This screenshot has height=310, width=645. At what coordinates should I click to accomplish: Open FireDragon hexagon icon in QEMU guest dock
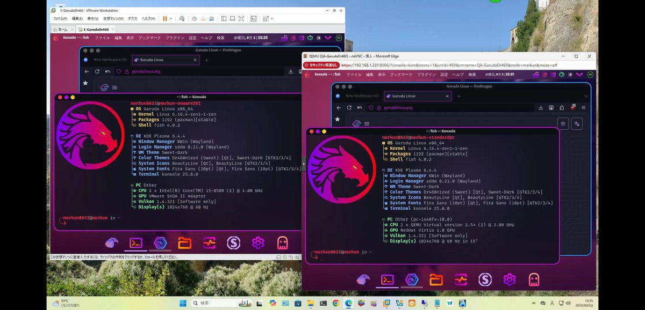412,279
